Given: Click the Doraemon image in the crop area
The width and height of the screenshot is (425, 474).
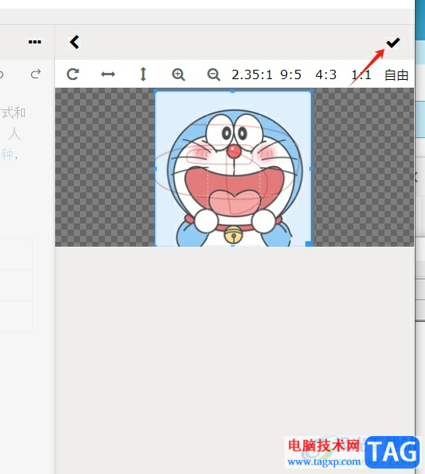Looking at the screenshot, I should coord(233,168).
